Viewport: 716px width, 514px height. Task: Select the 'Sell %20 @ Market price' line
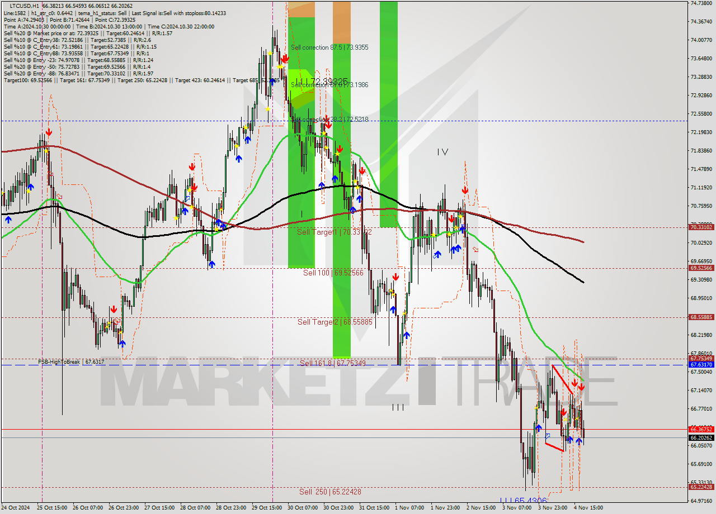(x=88, y=33)
